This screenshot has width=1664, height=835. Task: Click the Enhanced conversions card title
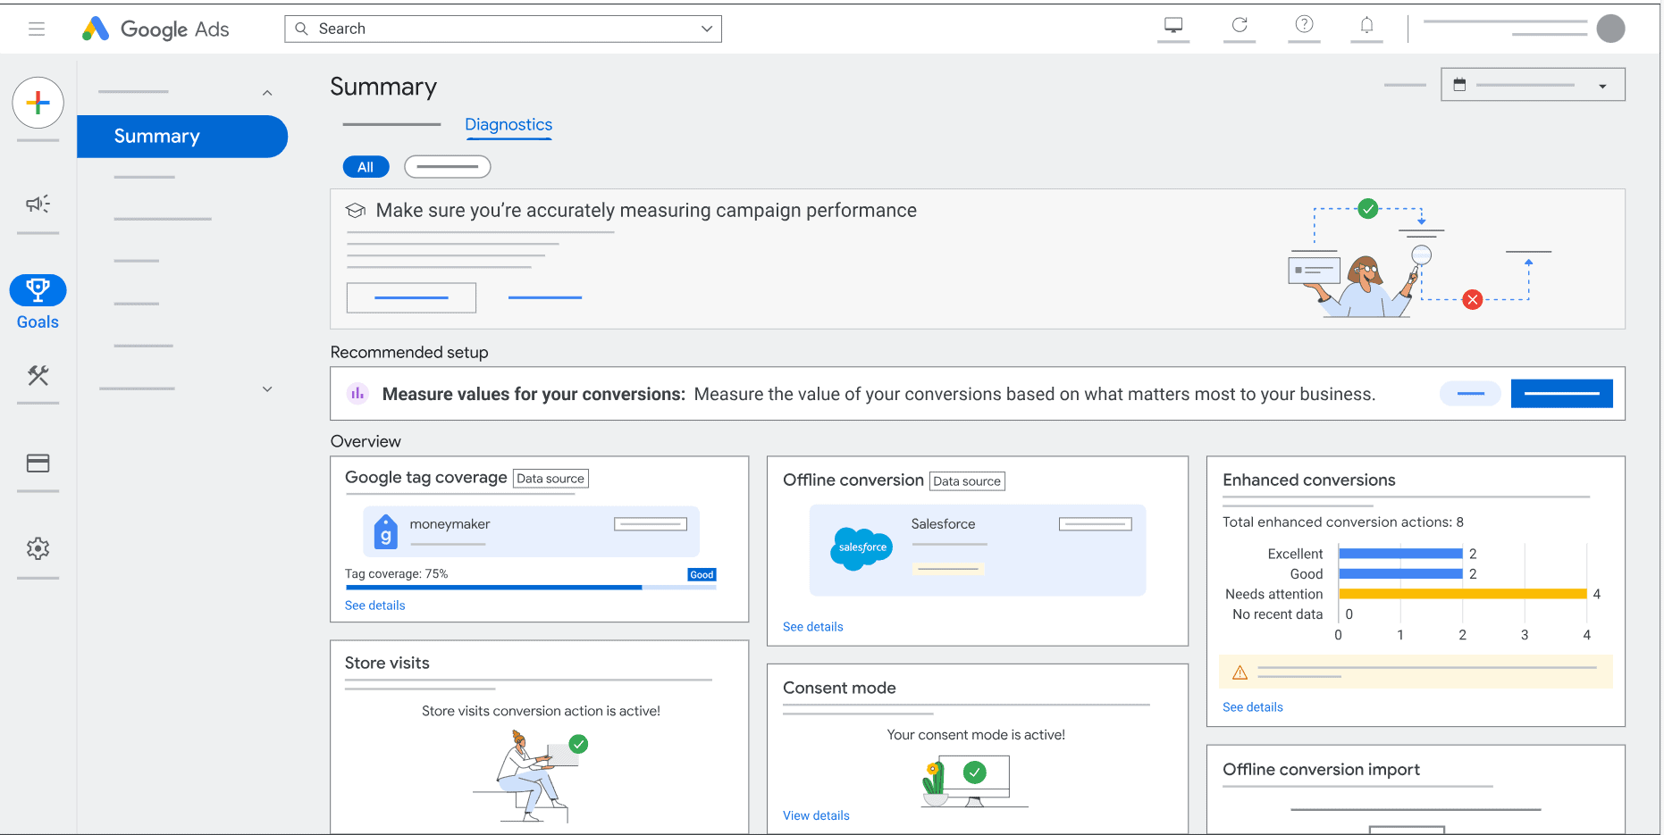[1308, 480]
